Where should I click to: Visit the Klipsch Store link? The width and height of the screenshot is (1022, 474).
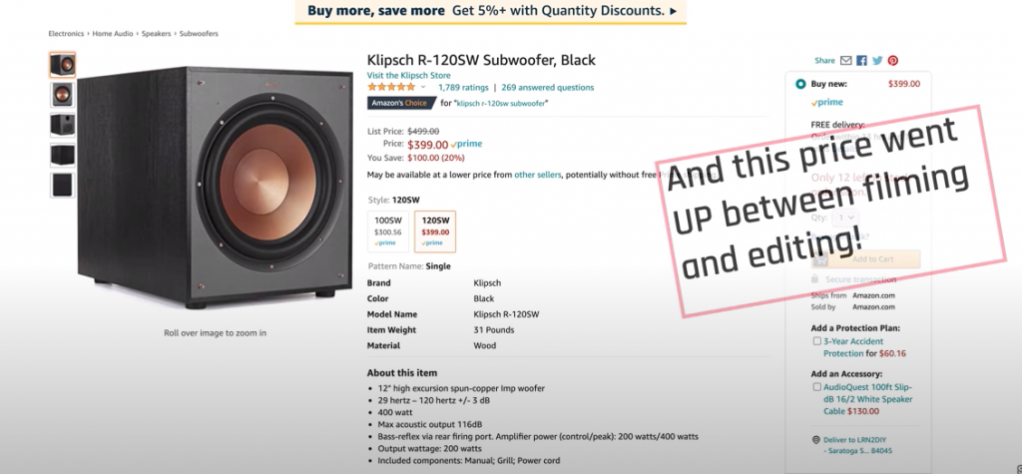tap(408, 75)
